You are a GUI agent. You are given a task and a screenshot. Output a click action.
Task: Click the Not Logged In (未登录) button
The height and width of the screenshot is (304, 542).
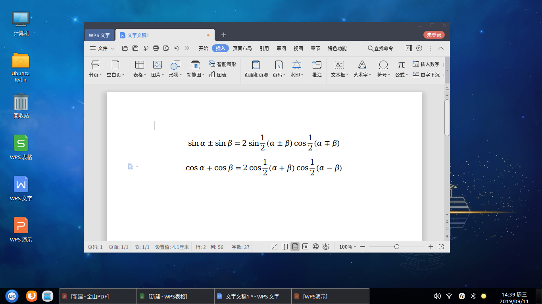pyautogui.click(x=434, y=35)
